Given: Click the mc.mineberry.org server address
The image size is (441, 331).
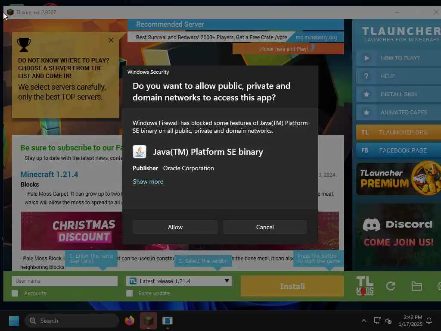Looking at the screenshot, I should 316,37.
